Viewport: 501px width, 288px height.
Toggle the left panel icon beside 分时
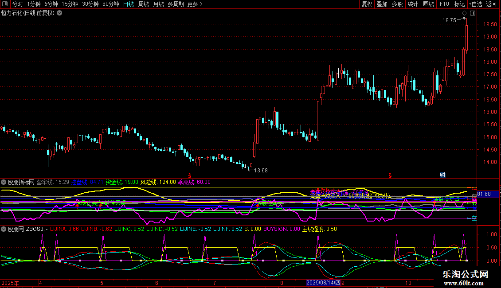pos(5,4)
